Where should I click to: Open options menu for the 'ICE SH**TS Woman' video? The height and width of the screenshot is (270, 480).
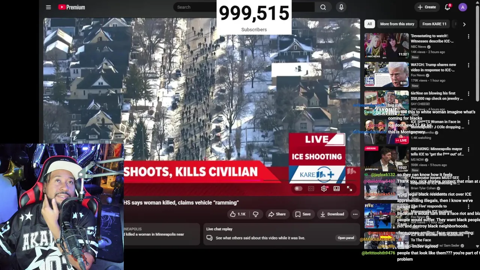(x=468, y=122)
